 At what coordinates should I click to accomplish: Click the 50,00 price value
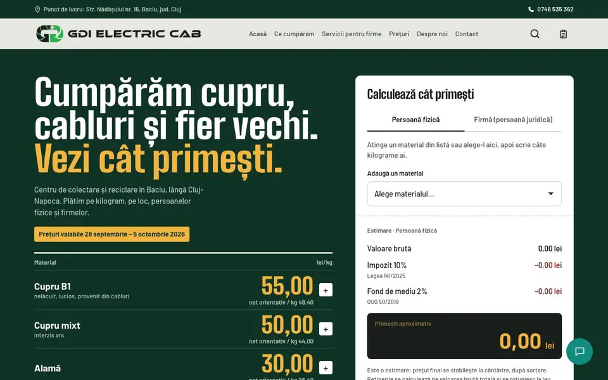pyautogui.click(x=287, y=325)
